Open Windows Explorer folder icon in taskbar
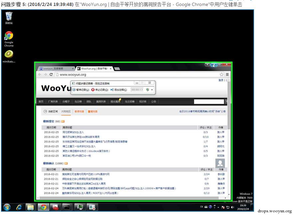 point(30,207)
